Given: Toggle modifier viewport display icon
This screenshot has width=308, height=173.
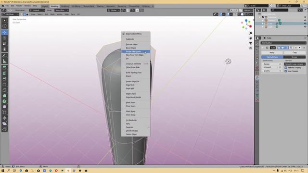Looking at the screenshot, I should point(282,48).
